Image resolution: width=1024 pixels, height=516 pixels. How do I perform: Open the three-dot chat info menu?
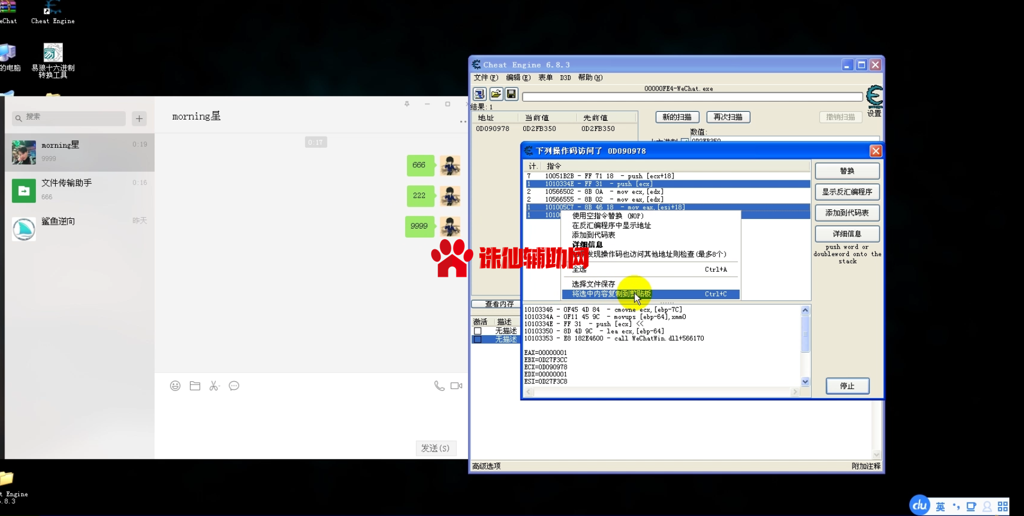click(x=463, y=121)
